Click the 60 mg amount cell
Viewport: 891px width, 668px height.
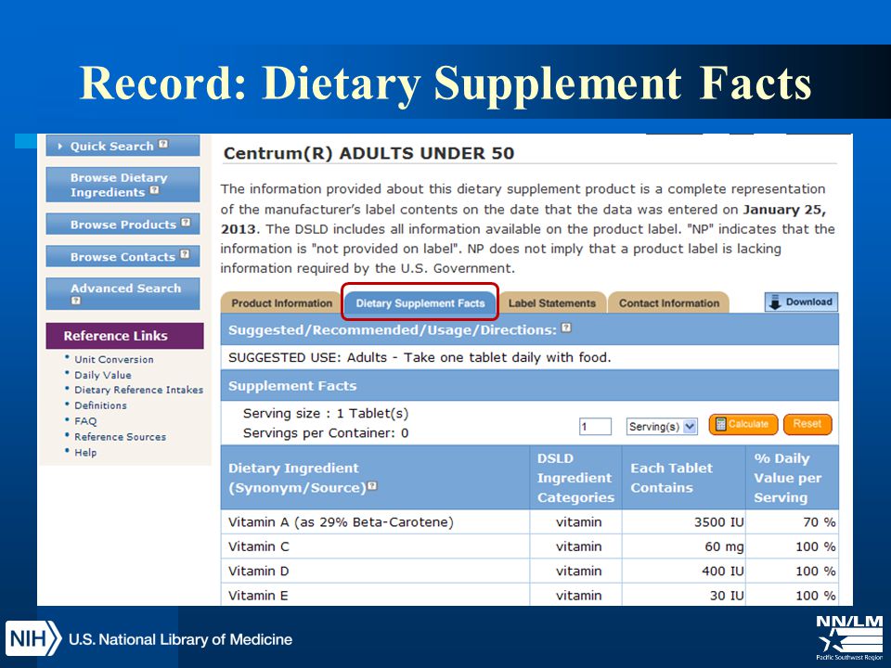[x=684, y=546]
